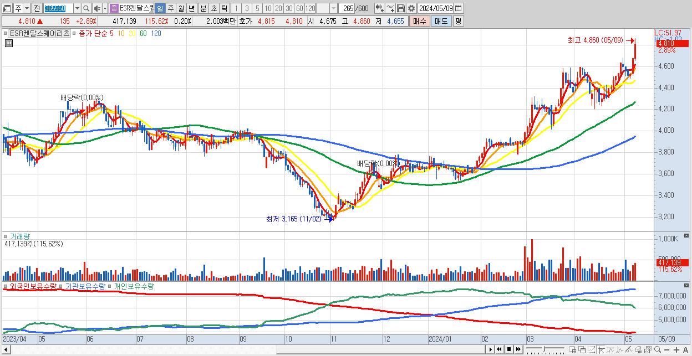692x356 pixels.
Task: Click the save chart floppy icon
Action: [x=400, y=8]
